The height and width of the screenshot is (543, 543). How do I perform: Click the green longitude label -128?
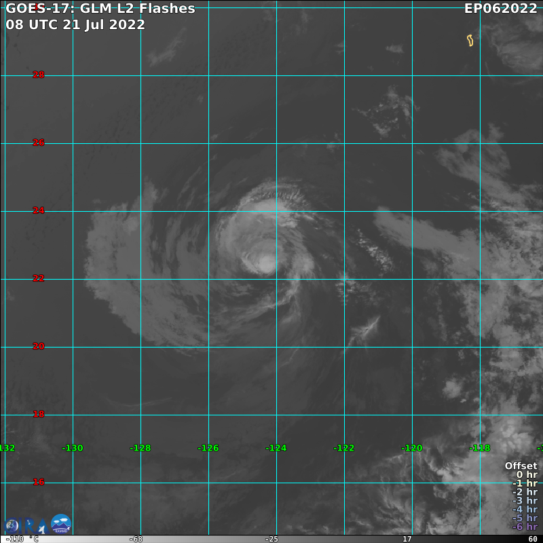[x=141, y=448]
